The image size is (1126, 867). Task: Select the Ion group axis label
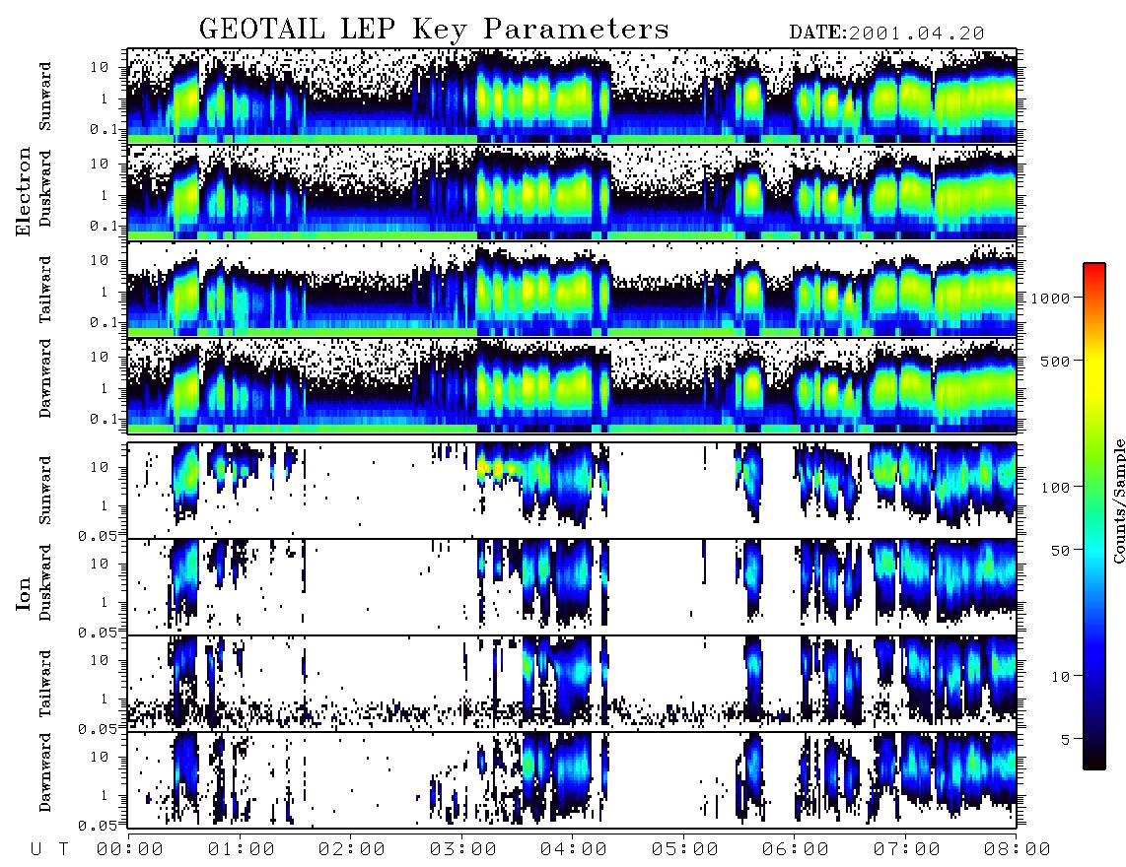(x=23, y=593)
